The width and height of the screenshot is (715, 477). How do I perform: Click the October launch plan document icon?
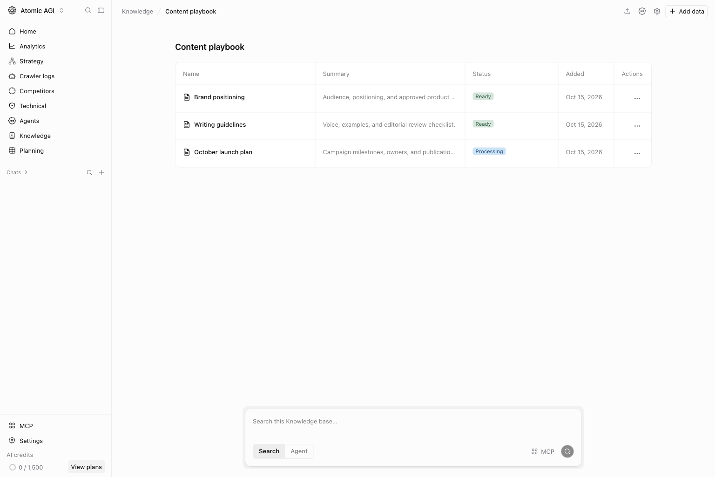click(187, 152)
